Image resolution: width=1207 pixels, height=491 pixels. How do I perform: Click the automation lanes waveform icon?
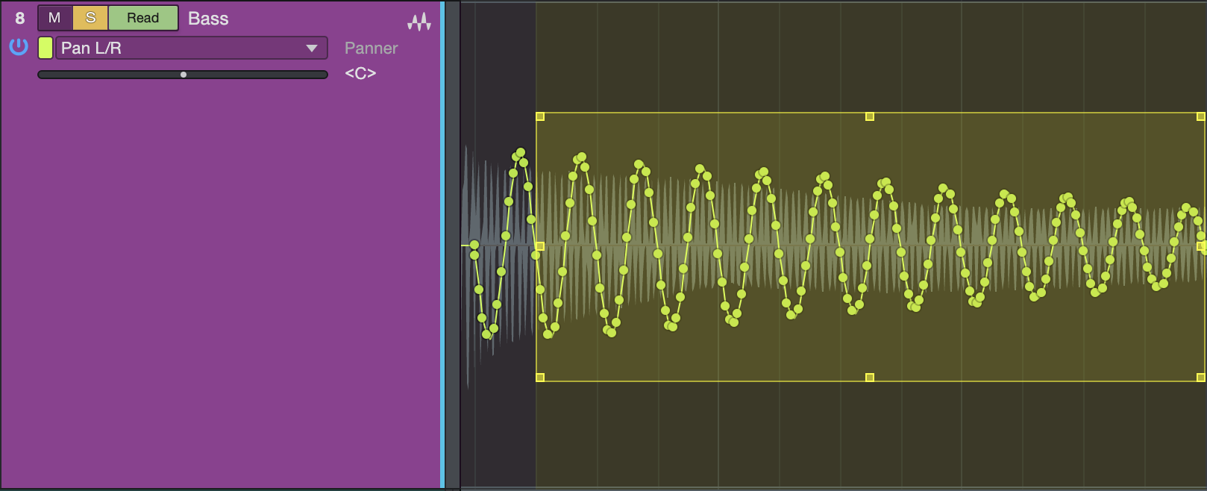(419, 21)
